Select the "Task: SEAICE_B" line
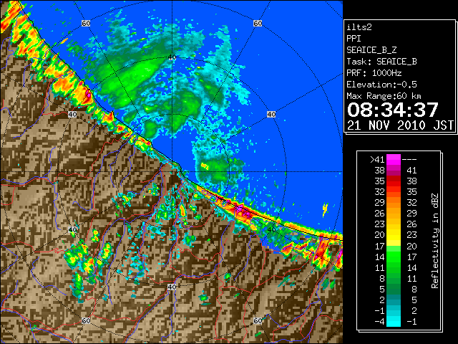The height and width of the screenshot is (344, 458). coord(381,62)
